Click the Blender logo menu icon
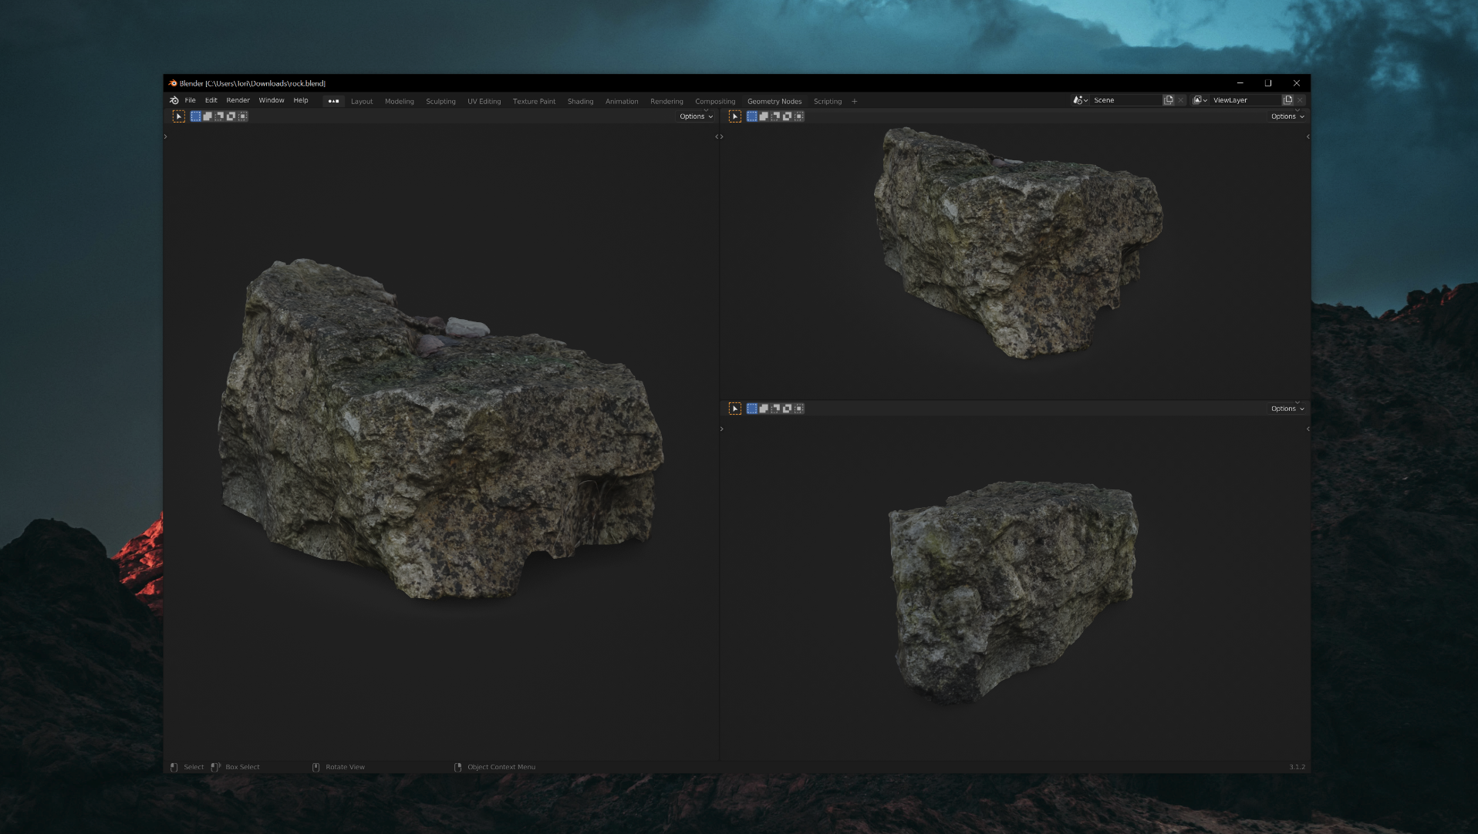 coord(174,100)
